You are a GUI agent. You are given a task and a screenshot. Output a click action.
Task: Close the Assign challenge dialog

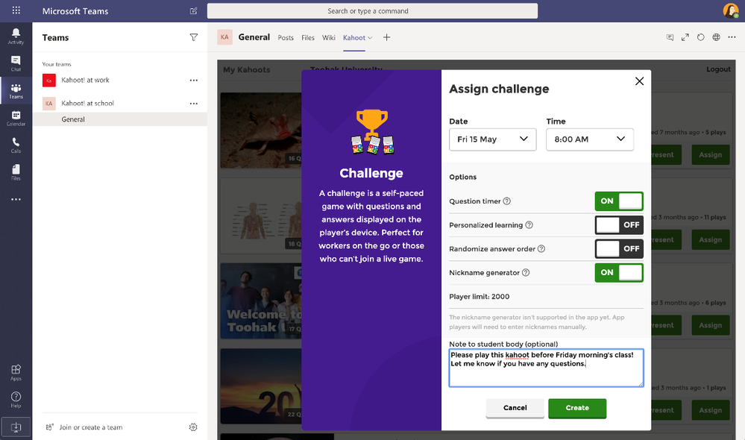(640, 81)
